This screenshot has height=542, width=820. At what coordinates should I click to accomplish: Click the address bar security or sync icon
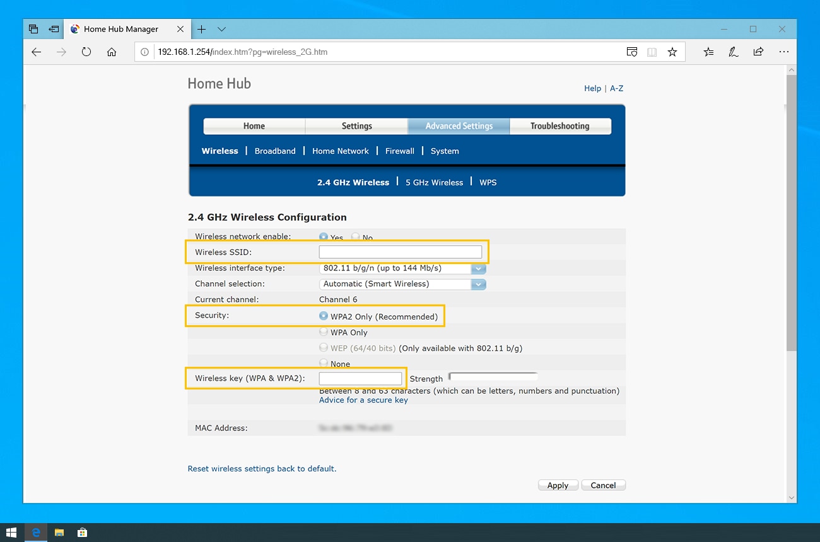point(631,52)
